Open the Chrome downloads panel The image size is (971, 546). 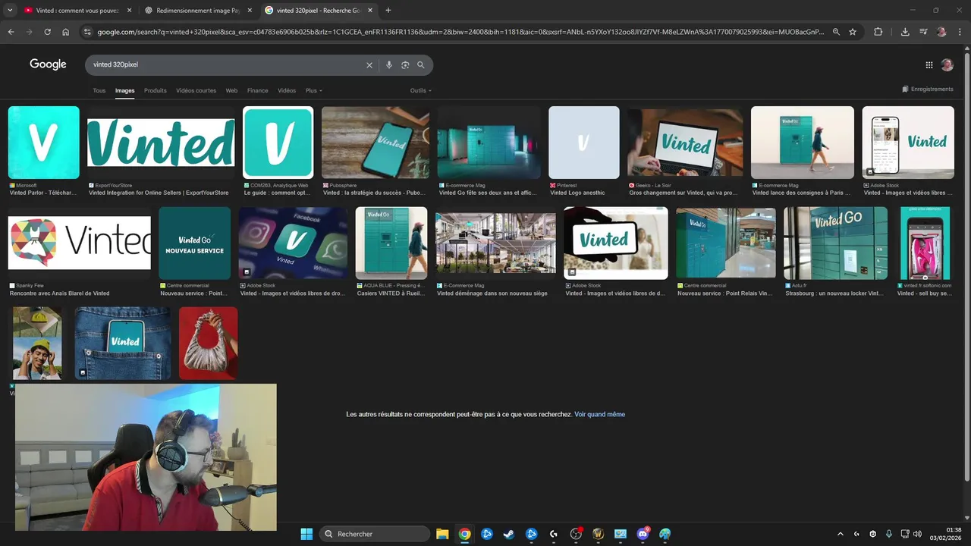pyautogui.click(x=905, y=32)
